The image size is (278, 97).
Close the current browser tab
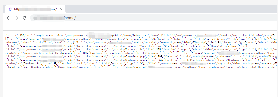click(61, 9)
